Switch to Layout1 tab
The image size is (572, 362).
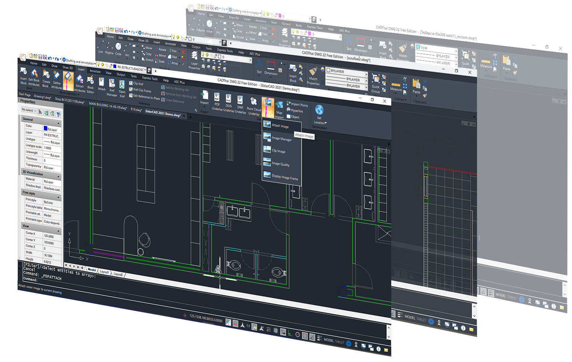[x=104, y=272]
